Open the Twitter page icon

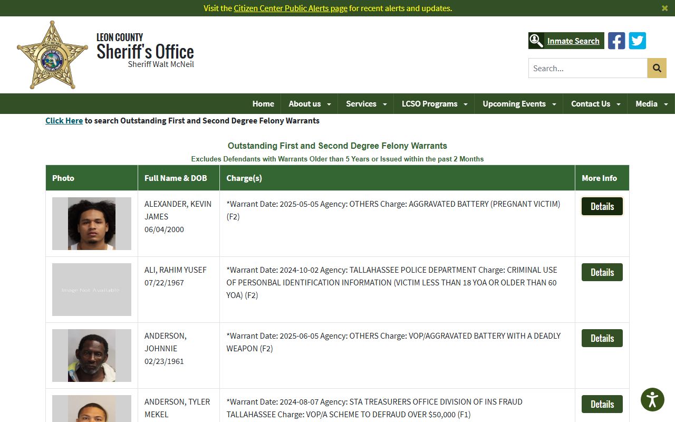(638, 41)
